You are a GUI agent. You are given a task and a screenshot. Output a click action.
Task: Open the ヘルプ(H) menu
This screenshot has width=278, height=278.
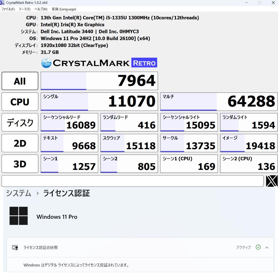[x=41, y=9]
